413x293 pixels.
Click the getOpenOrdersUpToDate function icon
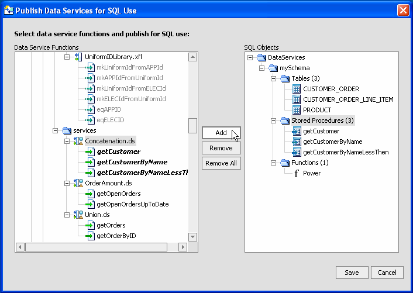(90, 204)
